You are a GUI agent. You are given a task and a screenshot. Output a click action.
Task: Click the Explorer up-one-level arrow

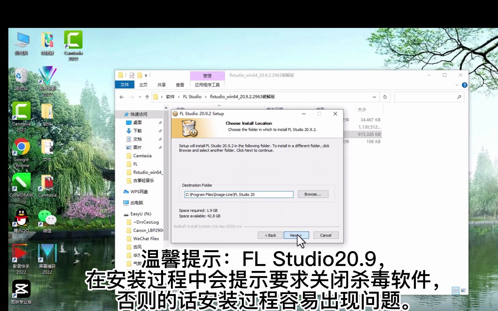coord(147,97)
